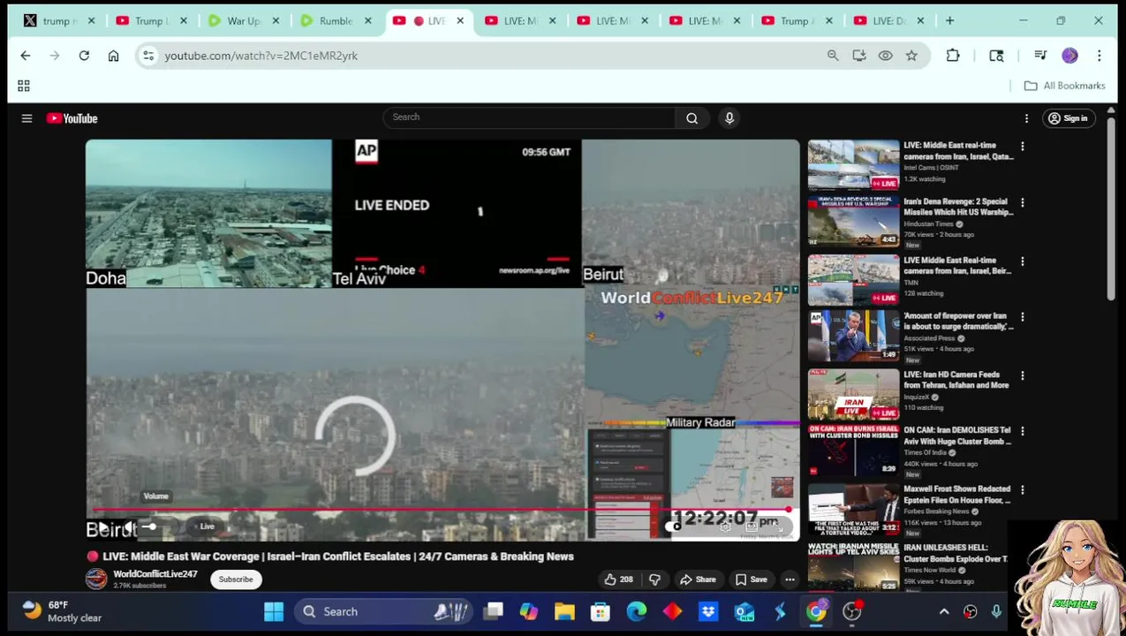Play the video using the player play button
Image resolution: width=1126 pixels, height=636 pixels.
click(102, 527)
